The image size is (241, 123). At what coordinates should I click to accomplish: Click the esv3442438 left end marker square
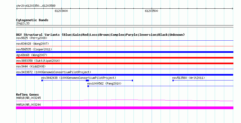pos(42,80)
